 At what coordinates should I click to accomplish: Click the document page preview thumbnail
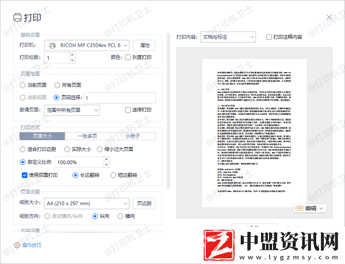254,133
